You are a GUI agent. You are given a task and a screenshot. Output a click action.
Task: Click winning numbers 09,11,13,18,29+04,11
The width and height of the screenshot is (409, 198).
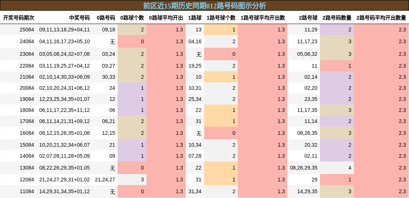[x=64, y=30]
